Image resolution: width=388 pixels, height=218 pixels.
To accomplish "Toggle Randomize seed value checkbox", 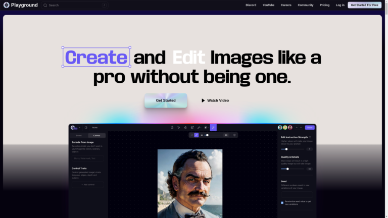I will coord(282,202).
